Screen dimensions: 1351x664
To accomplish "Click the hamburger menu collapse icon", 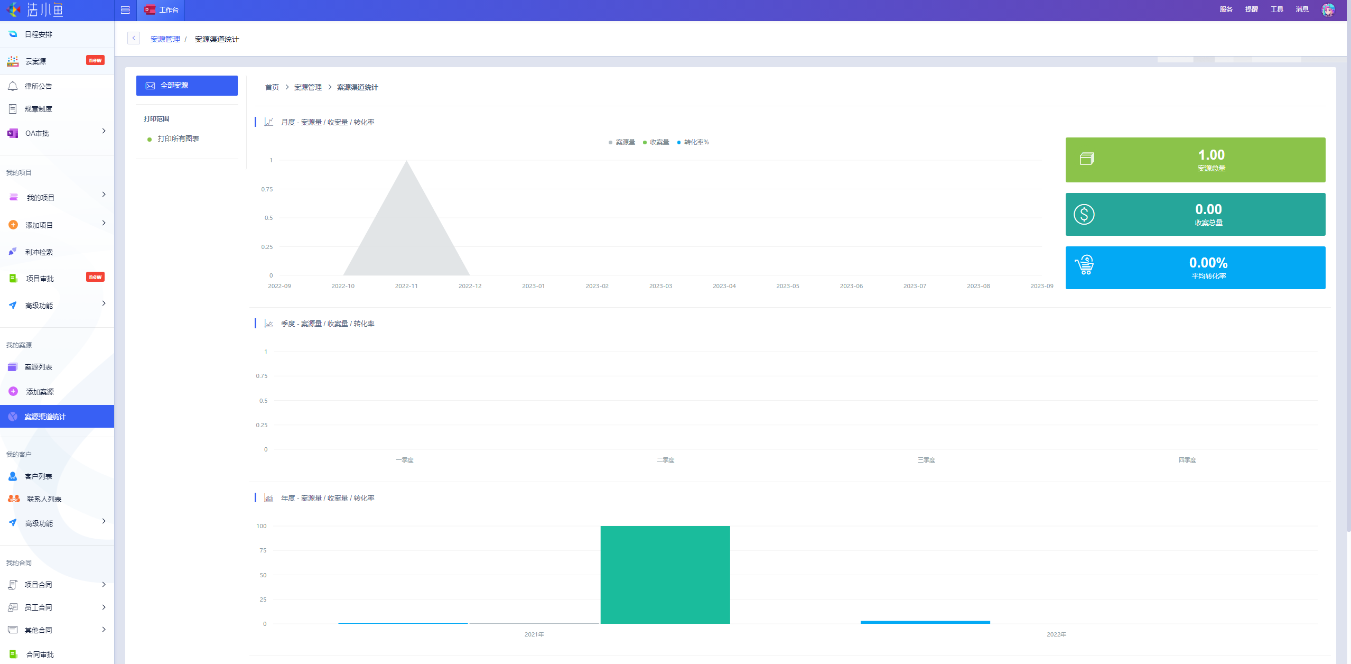I will [125, 10].
